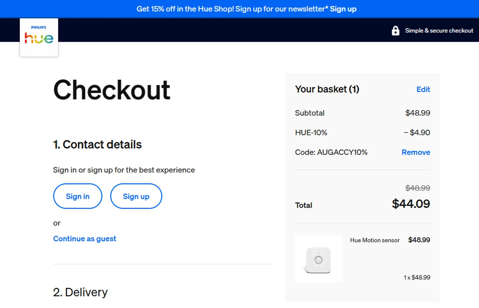479x308 pixels.
Task: Open the Hue Motion sensor product thumbnail
Action: pyautogui.click(x=318, y=259)
